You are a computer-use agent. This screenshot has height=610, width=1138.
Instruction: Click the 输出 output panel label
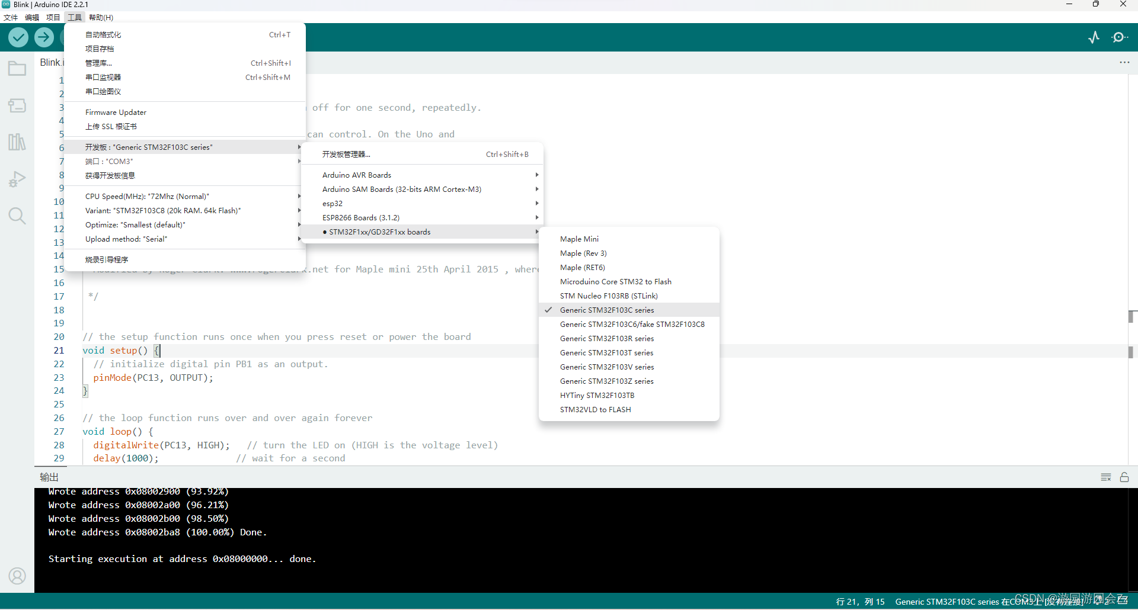point(49,477)
